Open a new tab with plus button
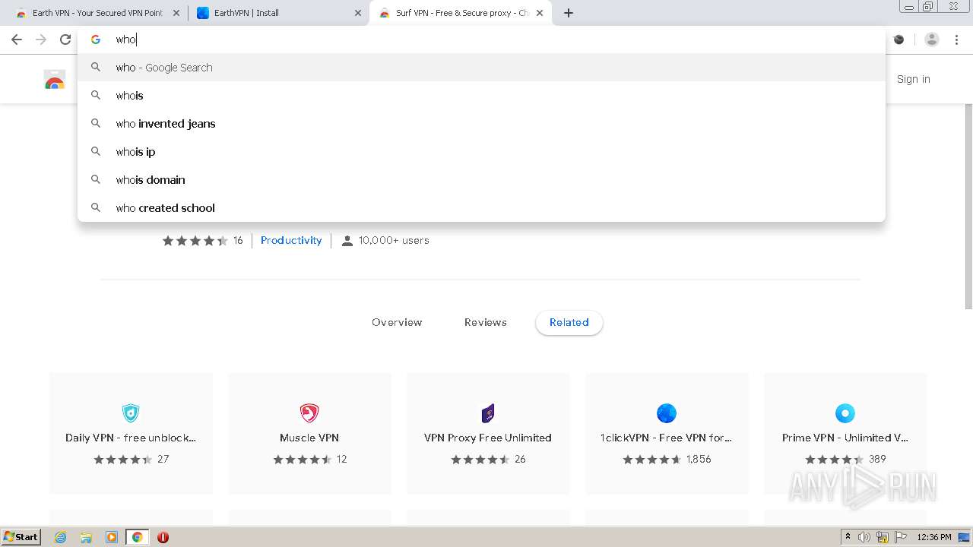The height and width of the screenshot is (547, 973). pyautogui.click(x=569, y=13)
